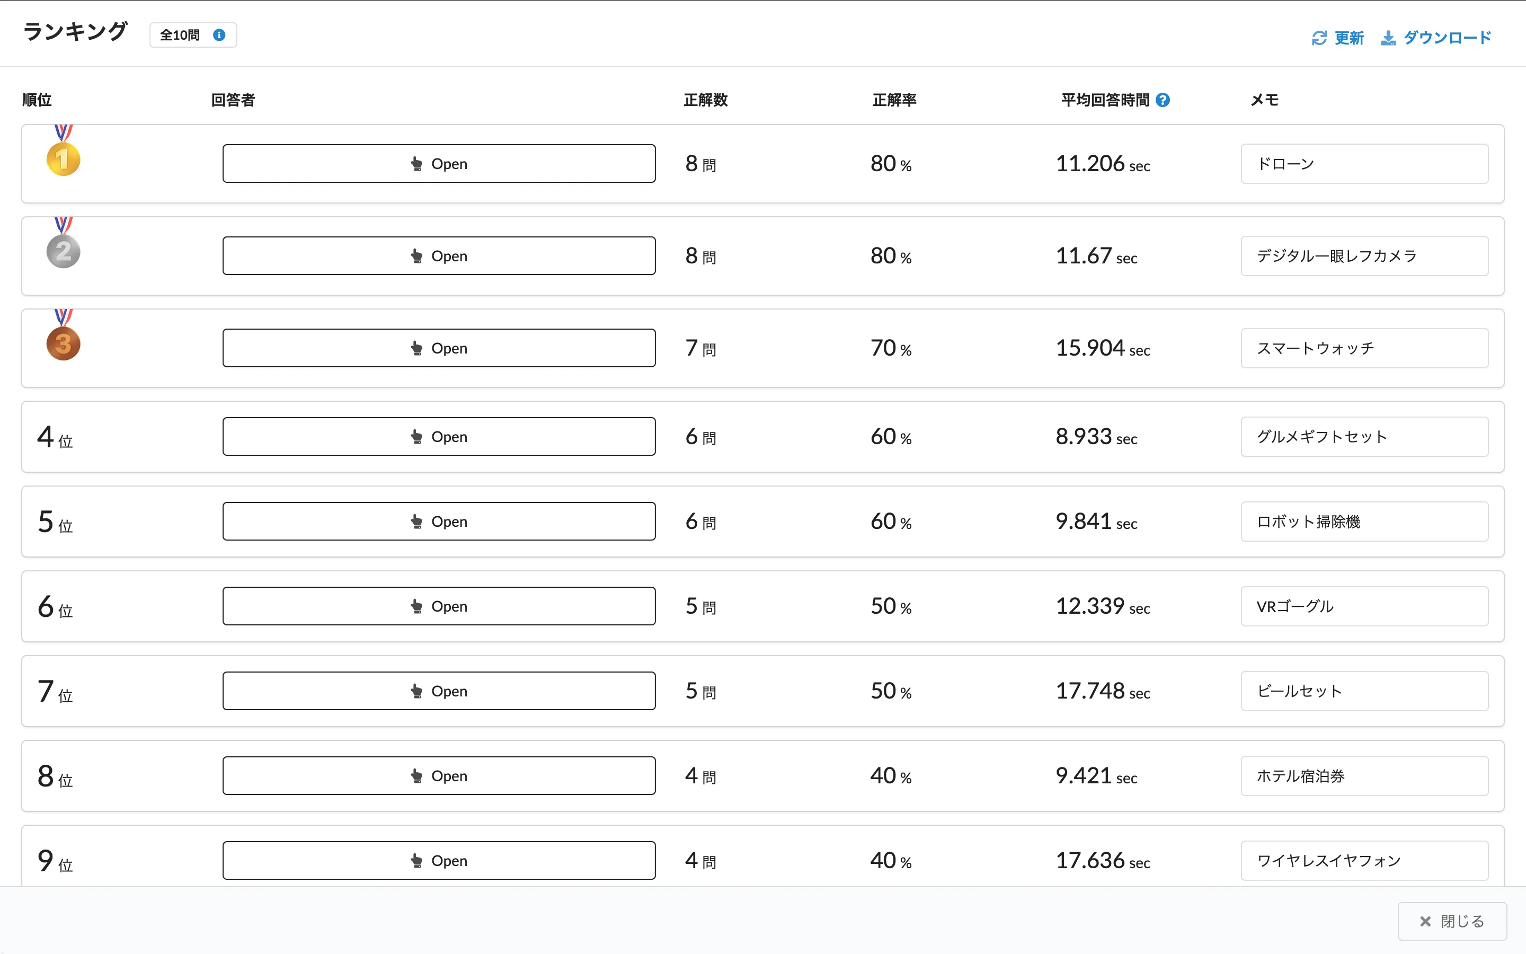The height and width of the screenshot is (954, 1526).
Task: Reveal the 9位 respondent via Open
Action: coord(439,860)
